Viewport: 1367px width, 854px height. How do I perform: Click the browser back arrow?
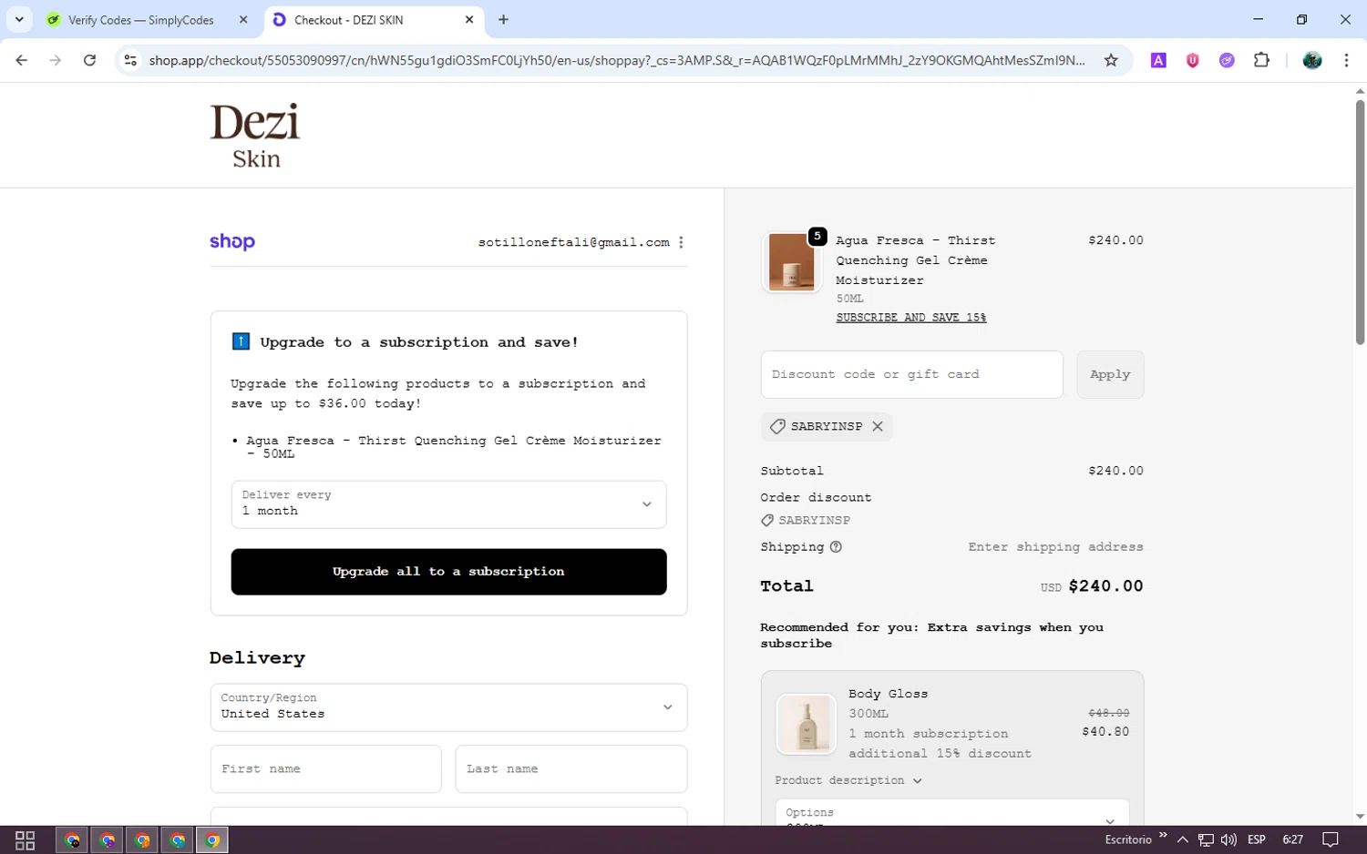pyautogui.click(x=21, y=60)
